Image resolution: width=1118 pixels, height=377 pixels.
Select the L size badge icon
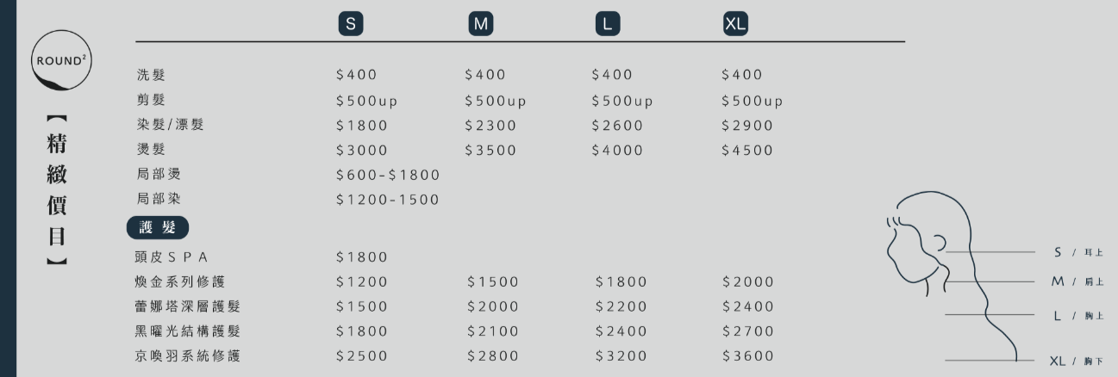tap(607, 24)
